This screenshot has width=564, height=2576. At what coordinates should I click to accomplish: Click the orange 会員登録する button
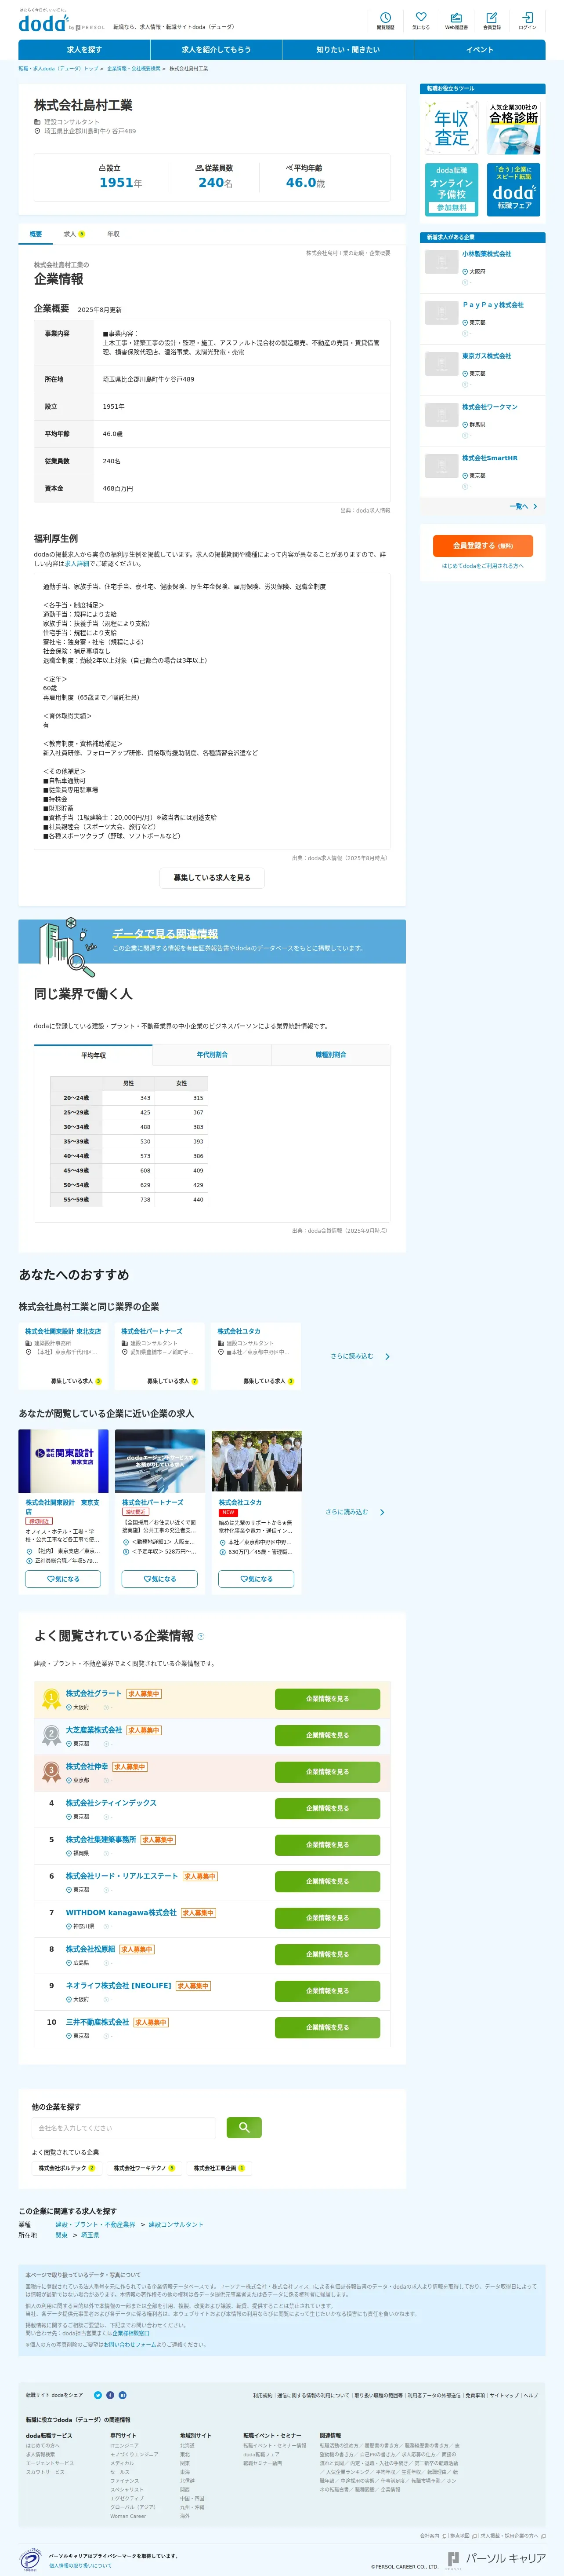pos(482,546)
